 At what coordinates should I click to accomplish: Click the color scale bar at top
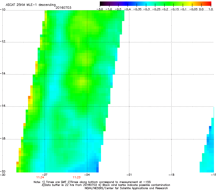point(155,4)
